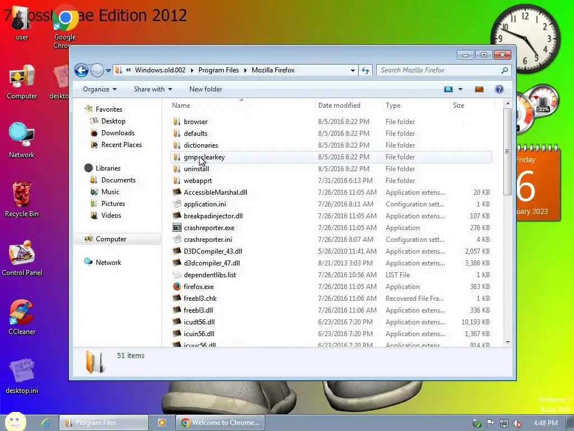Click the Action Center flag tray icon
The image size is (574, 431).
pyautogui.click(x=490, y=423)
